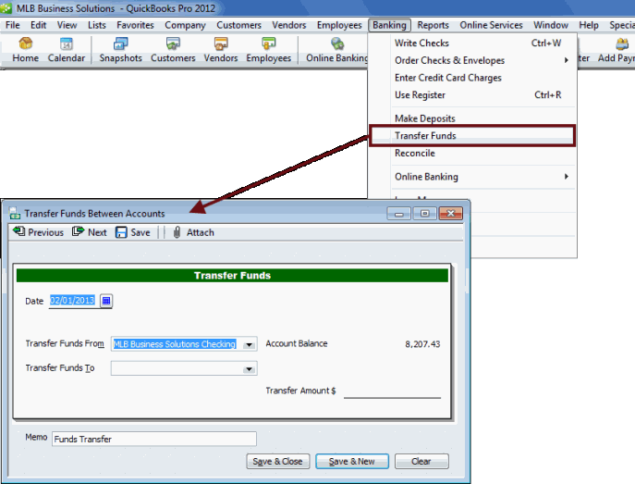Open the View menu
Viewport: 635px width, 484px height.
pyautogui.click(x=67, y=25)
